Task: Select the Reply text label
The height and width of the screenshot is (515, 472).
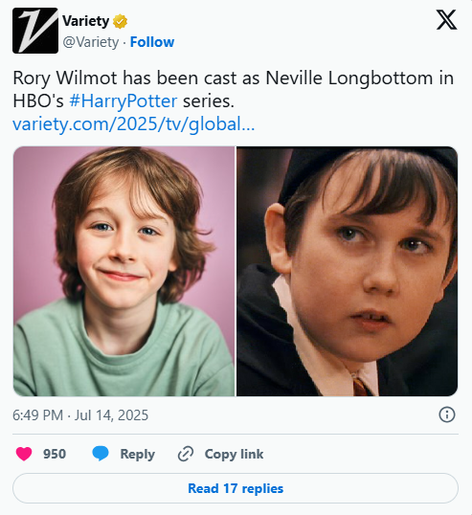Action: pos(137,455)
